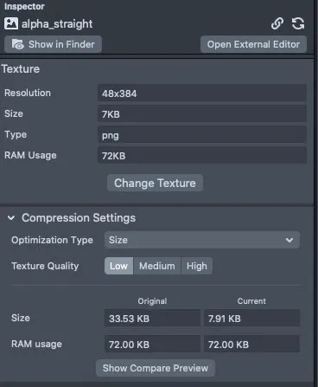Viewport: 318px width, 387px height.
Task: Click the Optimization Type label
Action: pyautogui.click(x=52, y=240)
